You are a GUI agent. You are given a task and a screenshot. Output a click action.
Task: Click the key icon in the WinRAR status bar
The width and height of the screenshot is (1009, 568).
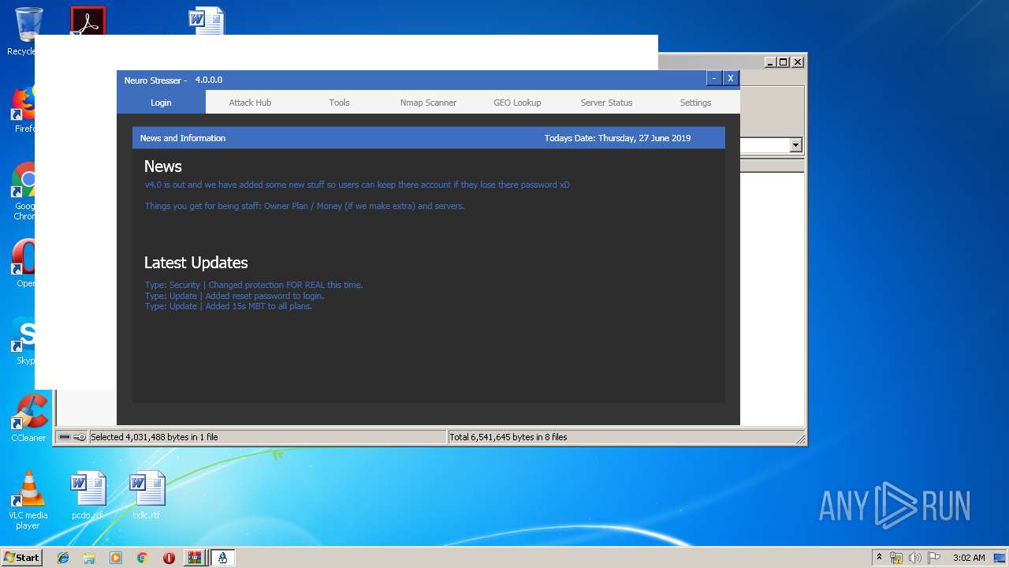80,437
